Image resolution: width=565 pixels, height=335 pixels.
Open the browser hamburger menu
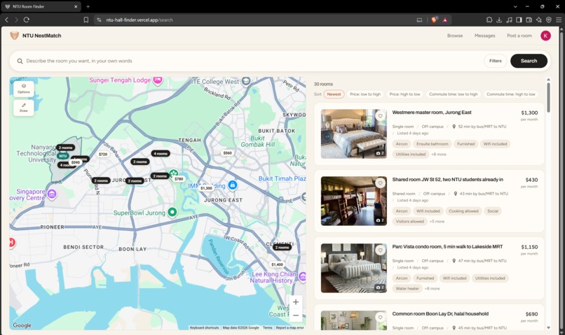click(x=559, y=20)
